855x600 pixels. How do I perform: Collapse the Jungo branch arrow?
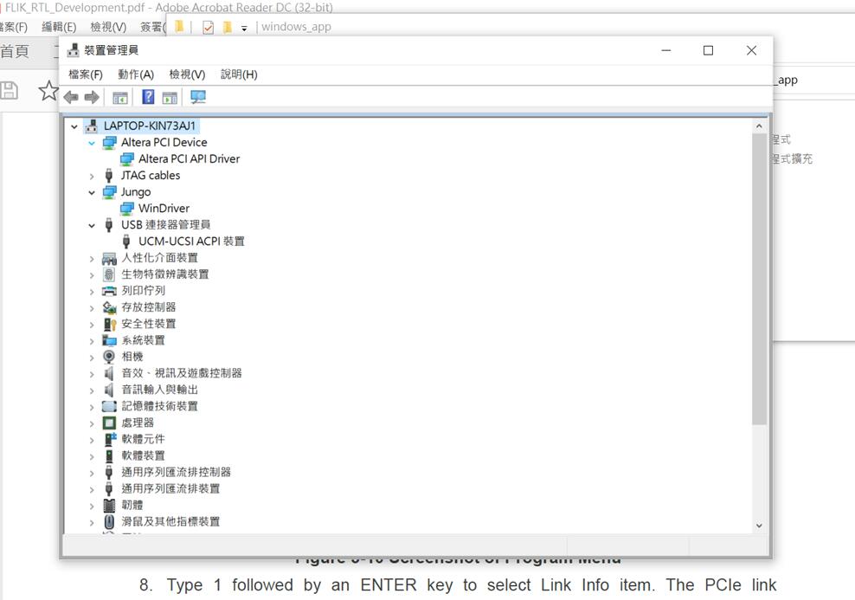pyautogui.click(x=92, y=192)
